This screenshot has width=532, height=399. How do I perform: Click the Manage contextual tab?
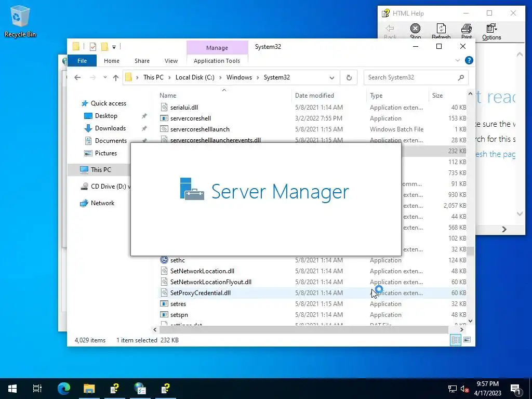pyautogui.click(x=217, y=48)
